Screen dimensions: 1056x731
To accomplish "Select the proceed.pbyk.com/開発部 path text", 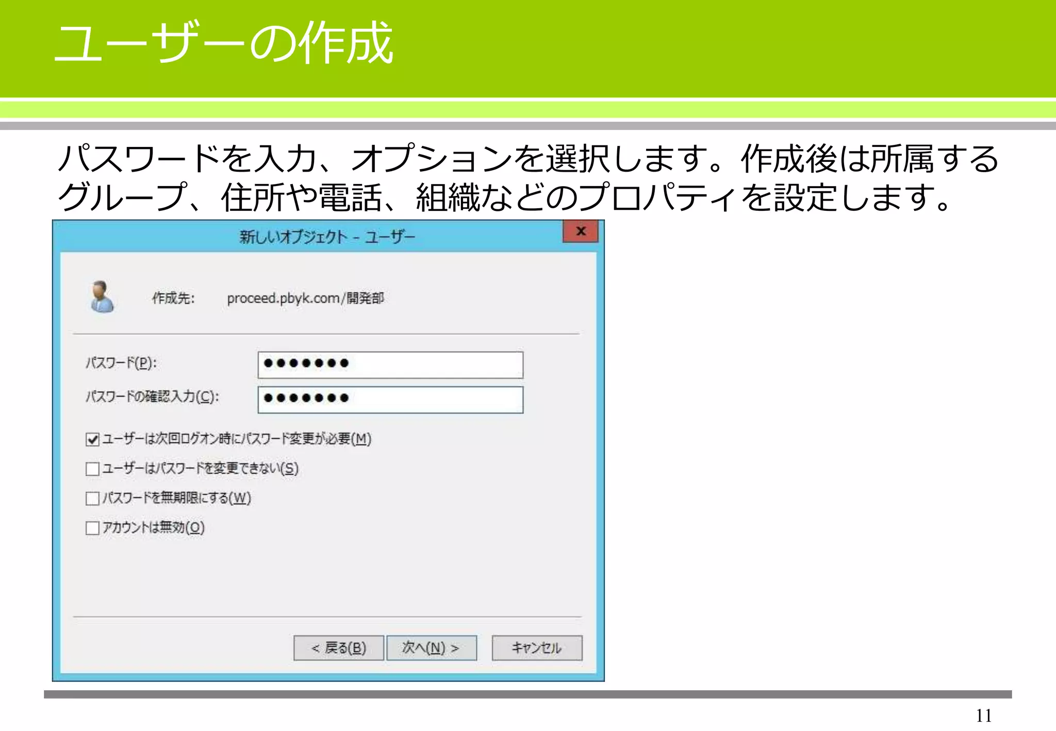I will pyautogui.click(x=305, y=298).
